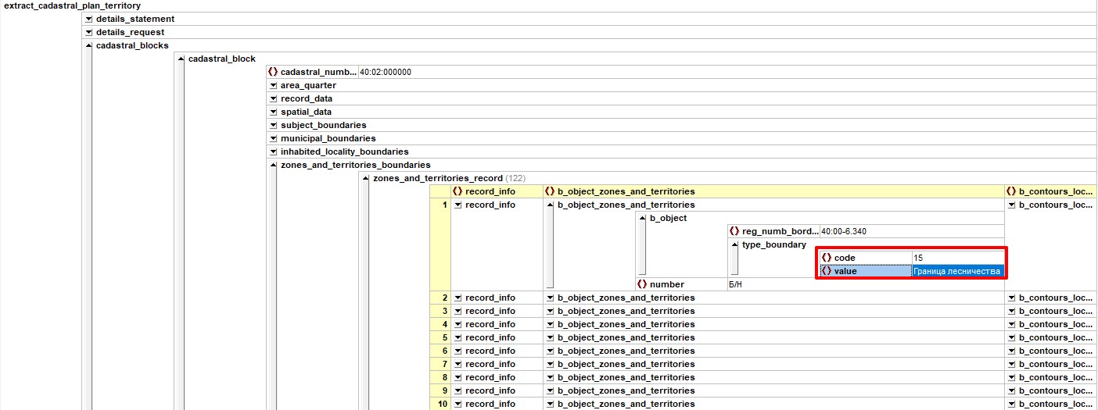This screenshot has width=1098, height=410.
Task: Select the value cell Граница лесничества
Action: [957, 271]
